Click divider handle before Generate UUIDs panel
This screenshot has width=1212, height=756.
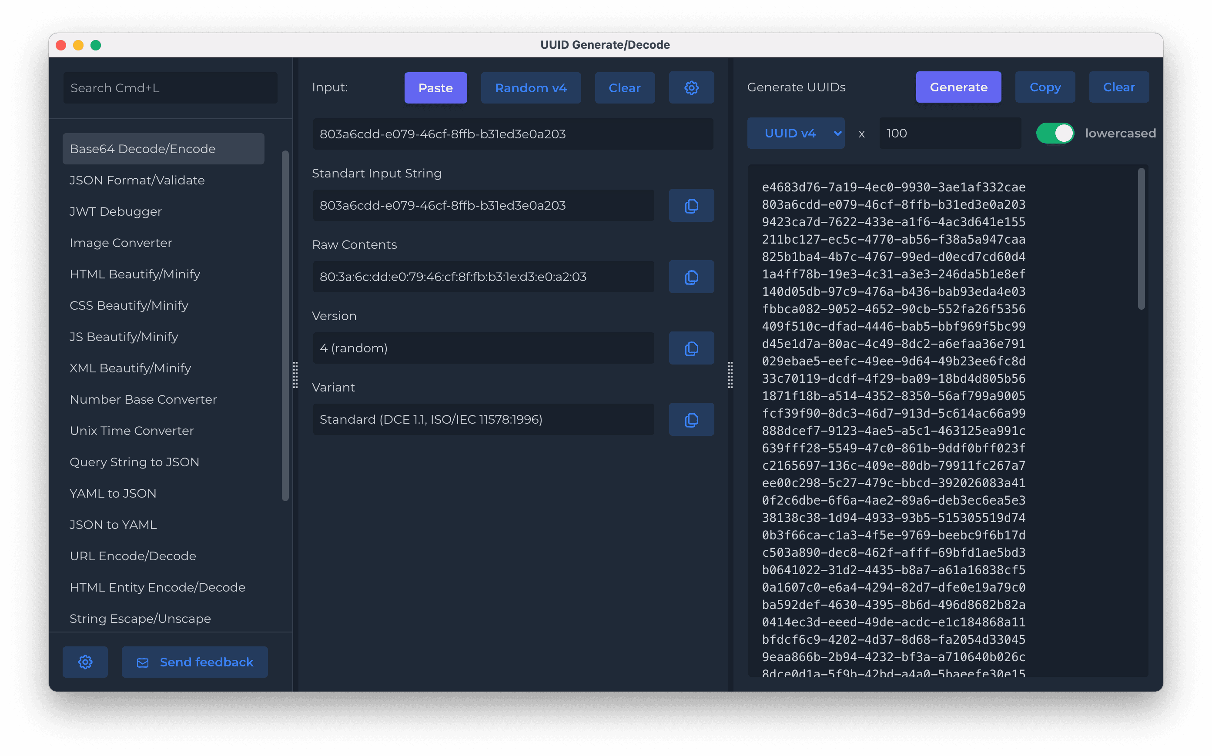tap(730, 375)
